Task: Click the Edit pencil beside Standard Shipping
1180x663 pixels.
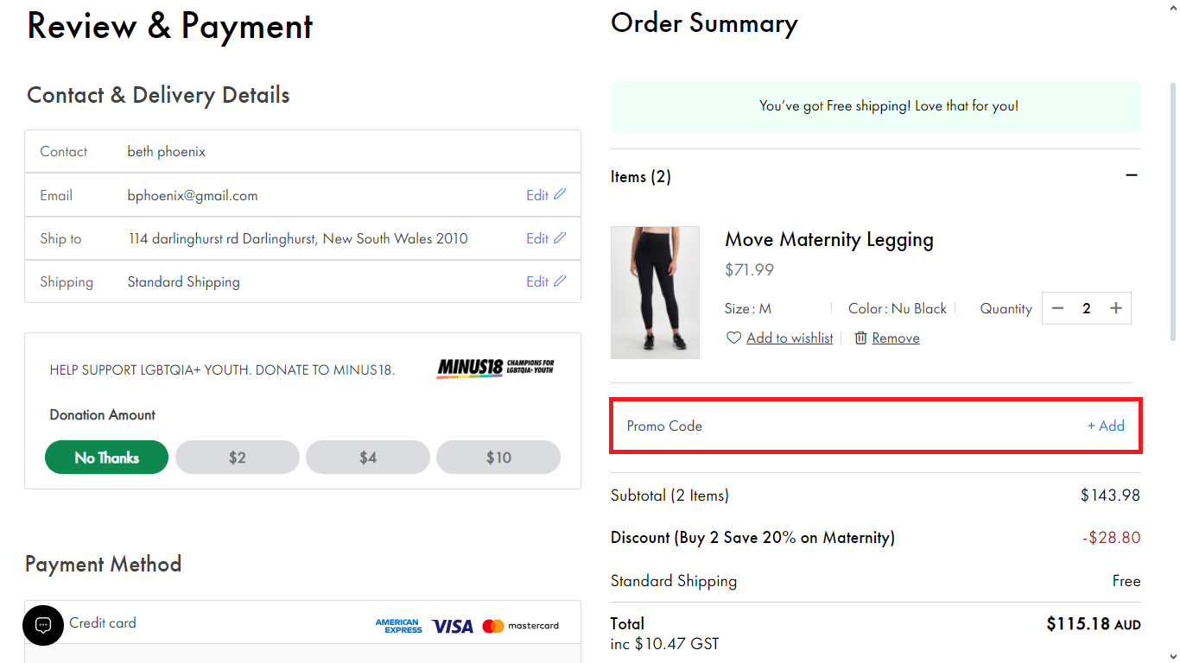Action: [x=561, y=281]
